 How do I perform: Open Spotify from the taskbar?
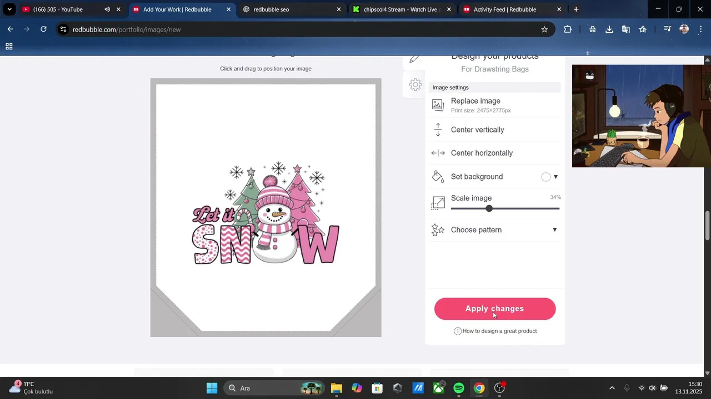[x=459, y=388]
